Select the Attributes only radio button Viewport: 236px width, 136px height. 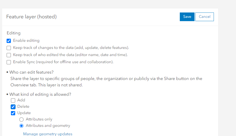click(22, 119)
